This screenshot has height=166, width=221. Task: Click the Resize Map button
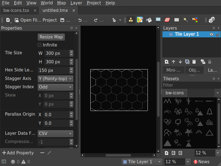point(51,37)
